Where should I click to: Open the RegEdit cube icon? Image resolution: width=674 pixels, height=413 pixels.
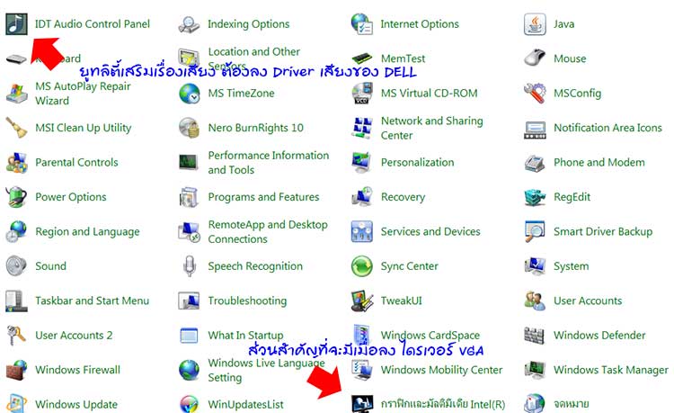point(535,197)
